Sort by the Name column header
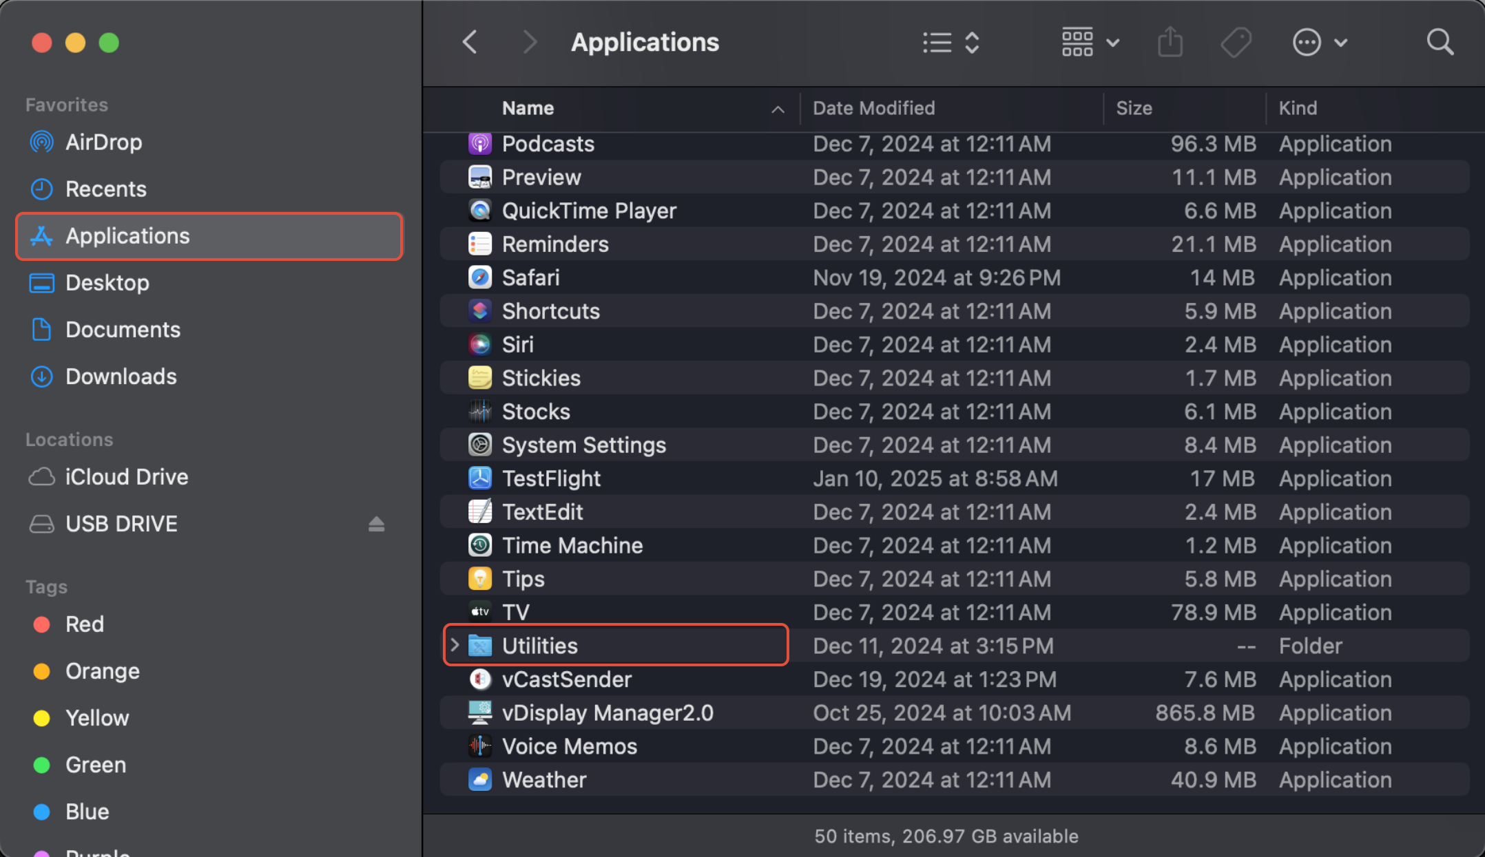Viewport: 1485px width, 857px height. tap(528, 108)
